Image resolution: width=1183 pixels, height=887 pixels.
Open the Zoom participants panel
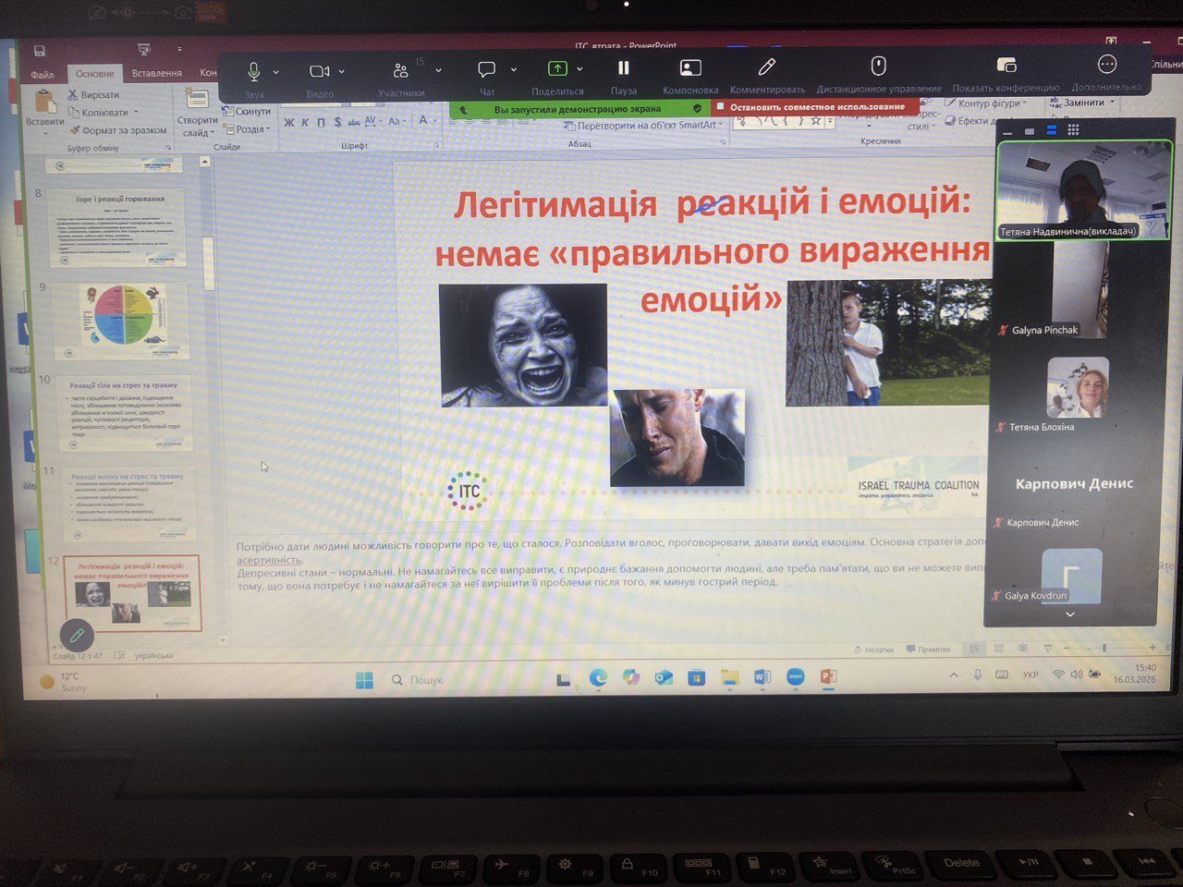click(400, 71)
